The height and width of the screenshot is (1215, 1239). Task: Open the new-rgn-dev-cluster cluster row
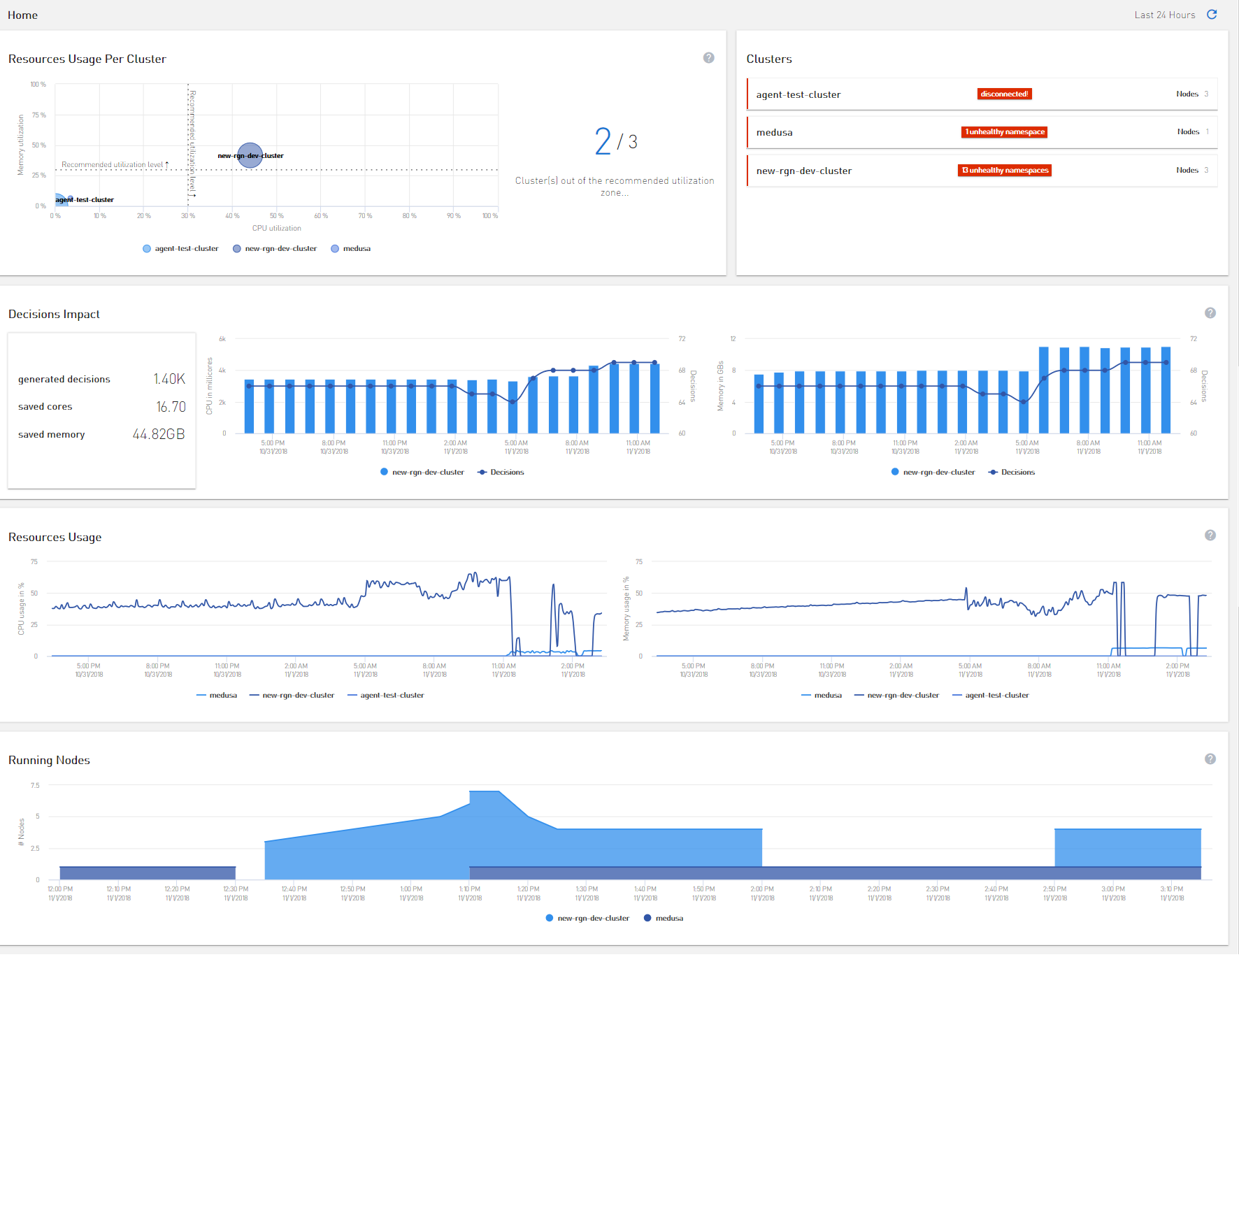(982, 171)
